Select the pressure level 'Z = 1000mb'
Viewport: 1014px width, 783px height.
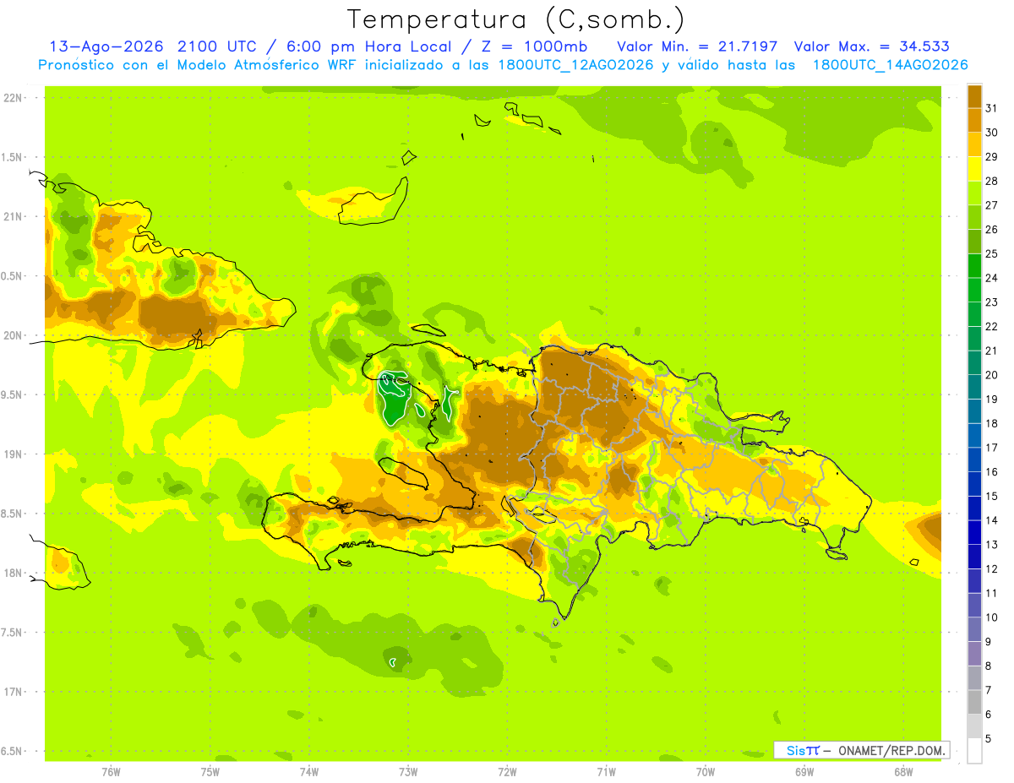[533, 46]
